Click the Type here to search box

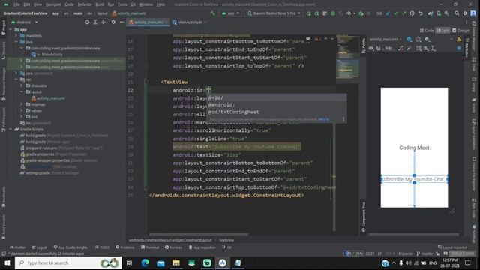pos(68,262)
